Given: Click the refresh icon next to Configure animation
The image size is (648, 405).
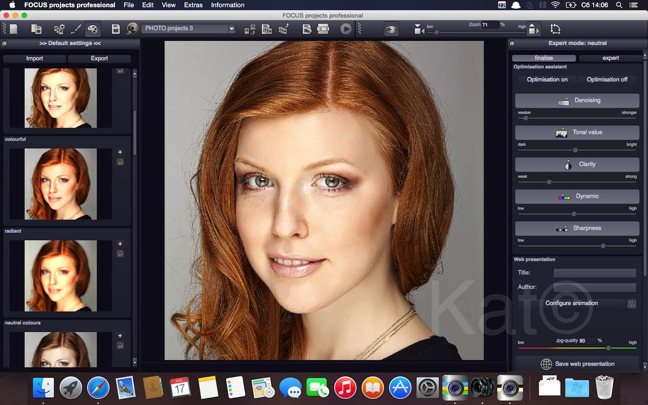Looking at the screenshot, I should (x=632, y=303).
